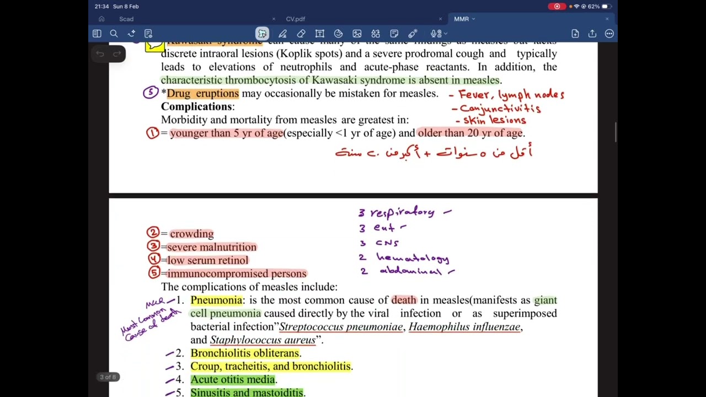The width and height of the screenshot is (706, 397).
Task: Select the MMR tab
Action: click(461, 19)
